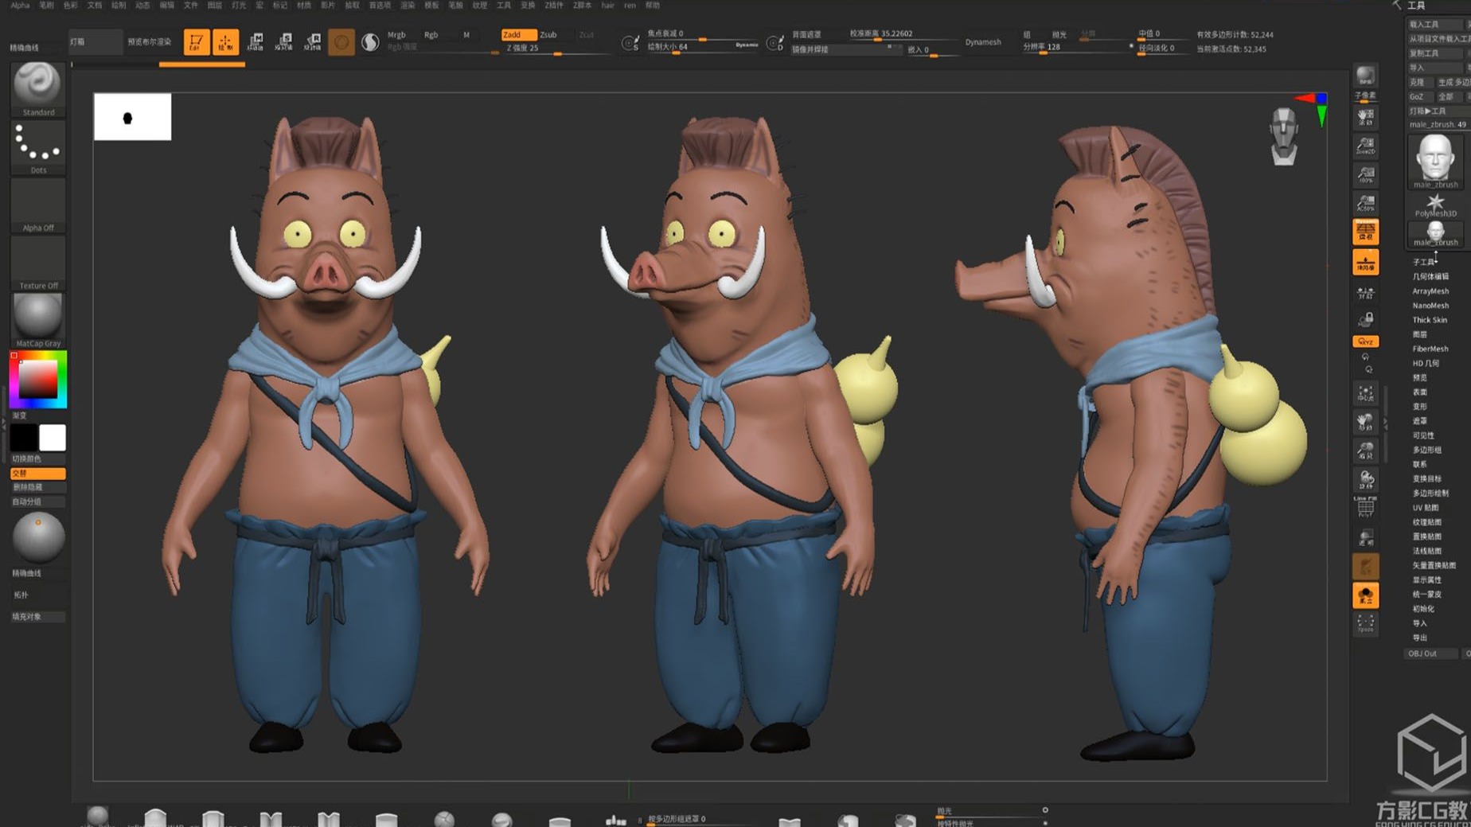The image size is (1471, 827).
Task: Toggle Zadd mode
Action: coord(518,34)
